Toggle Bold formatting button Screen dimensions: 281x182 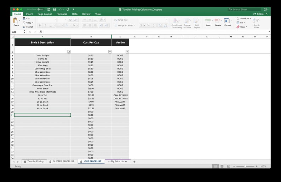(40, 25)
